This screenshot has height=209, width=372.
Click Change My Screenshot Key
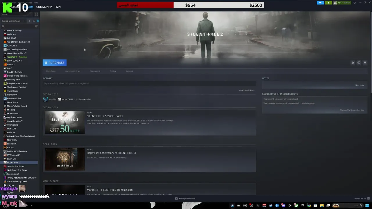coord(352,110)
